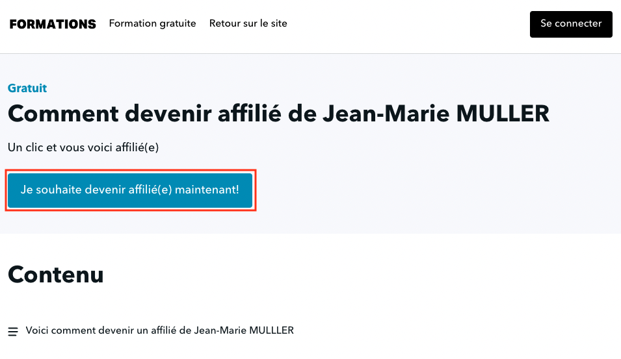
Task: Click the FORMATIONS logo
Action: (53, 24)
